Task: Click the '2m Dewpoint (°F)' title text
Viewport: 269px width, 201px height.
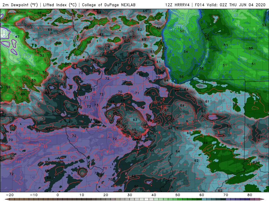Action: point(20,5)
